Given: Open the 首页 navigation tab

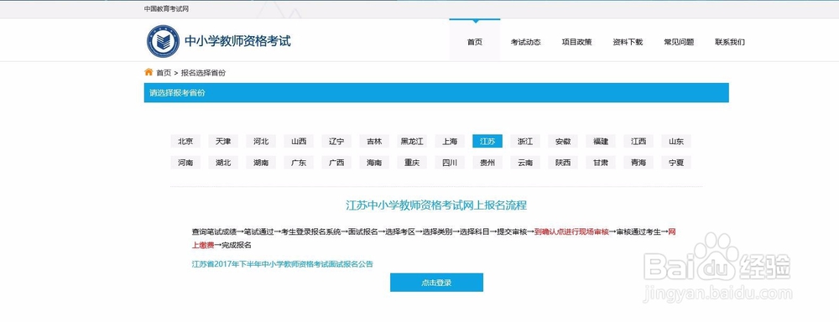Looking at the screenshot, I should click(x=475, y=42).
